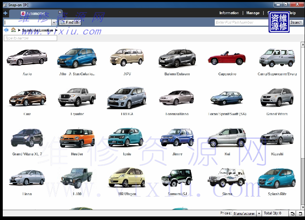Select the Cappuccino red convertible thumbnail
This screenshot has height=220, width=305.
click(x=227, y=59)
